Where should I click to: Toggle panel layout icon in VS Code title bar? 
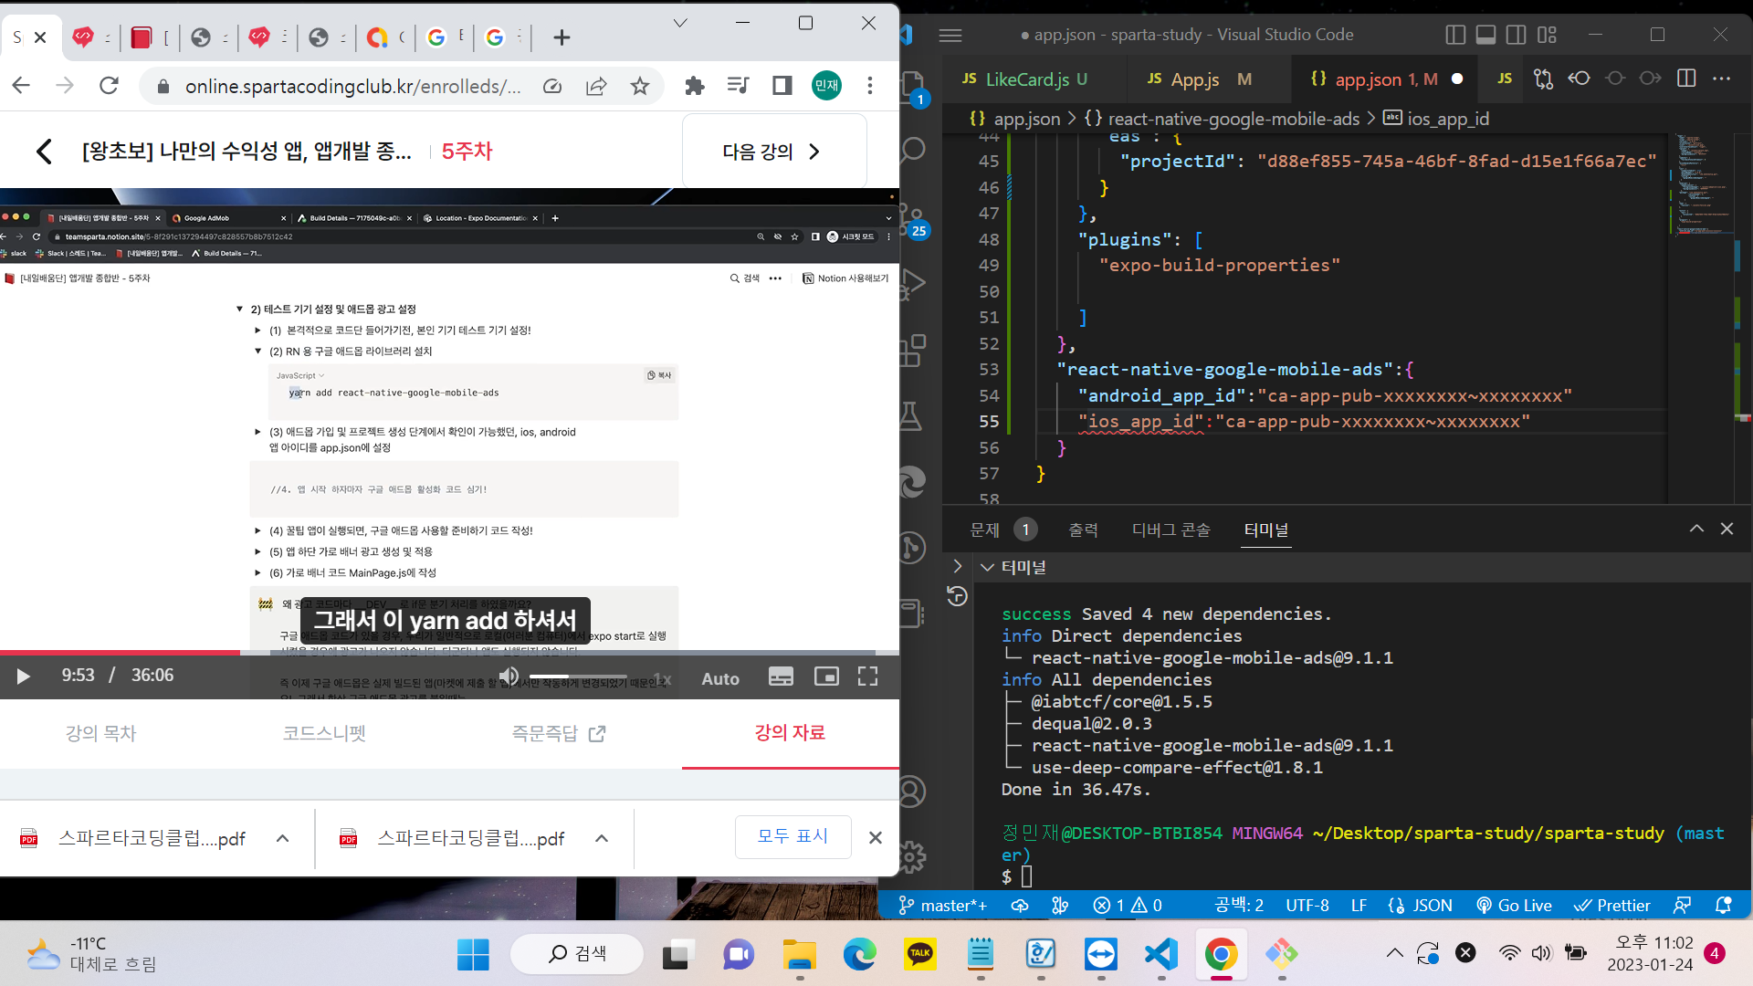1486,35
